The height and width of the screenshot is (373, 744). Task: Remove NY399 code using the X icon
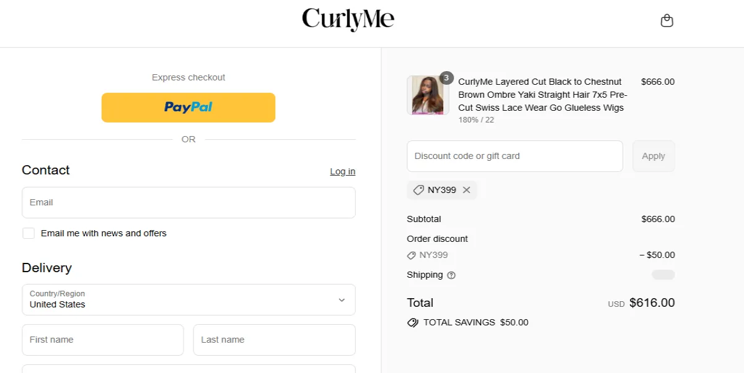click(466, 190)
